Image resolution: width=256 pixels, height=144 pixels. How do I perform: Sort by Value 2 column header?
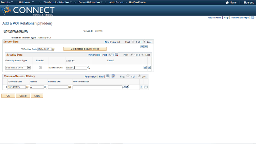pyautogui.click(x=111, y=60)
